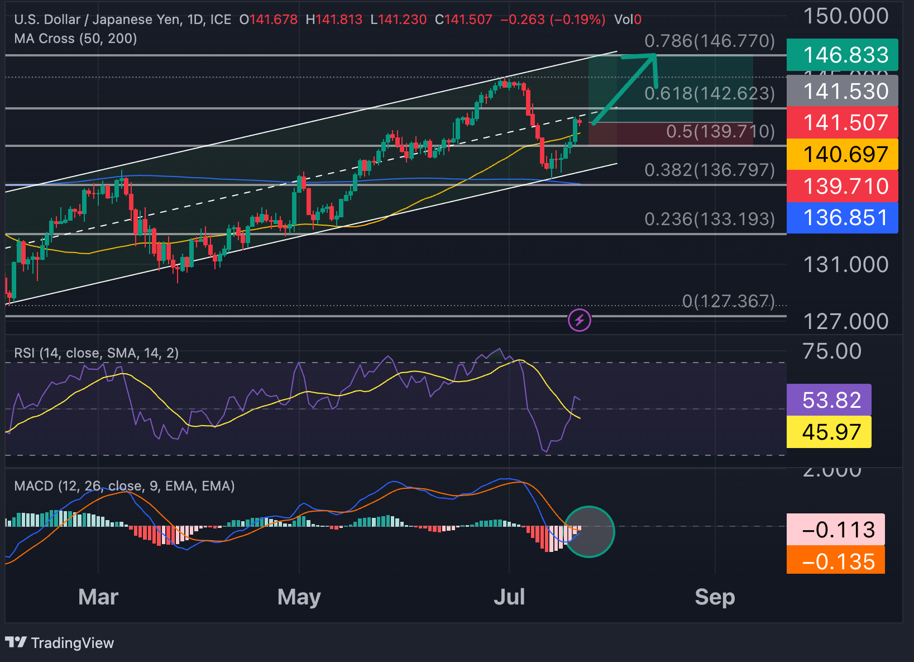914x662 pixels.
Task: Click Jul on the time axis
Action: pyautogui.click(x=510, y=597)
